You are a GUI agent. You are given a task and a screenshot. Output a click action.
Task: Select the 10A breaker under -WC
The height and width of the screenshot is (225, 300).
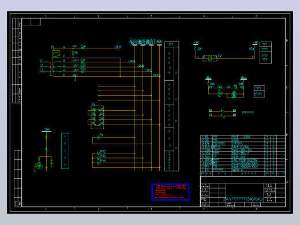coord(255,49)
